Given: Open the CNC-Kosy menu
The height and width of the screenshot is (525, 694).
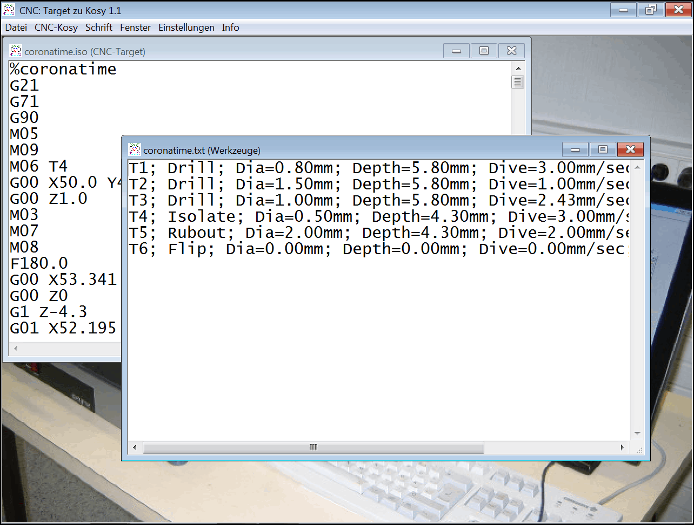Looking at the screenshot, I should 56,28.
